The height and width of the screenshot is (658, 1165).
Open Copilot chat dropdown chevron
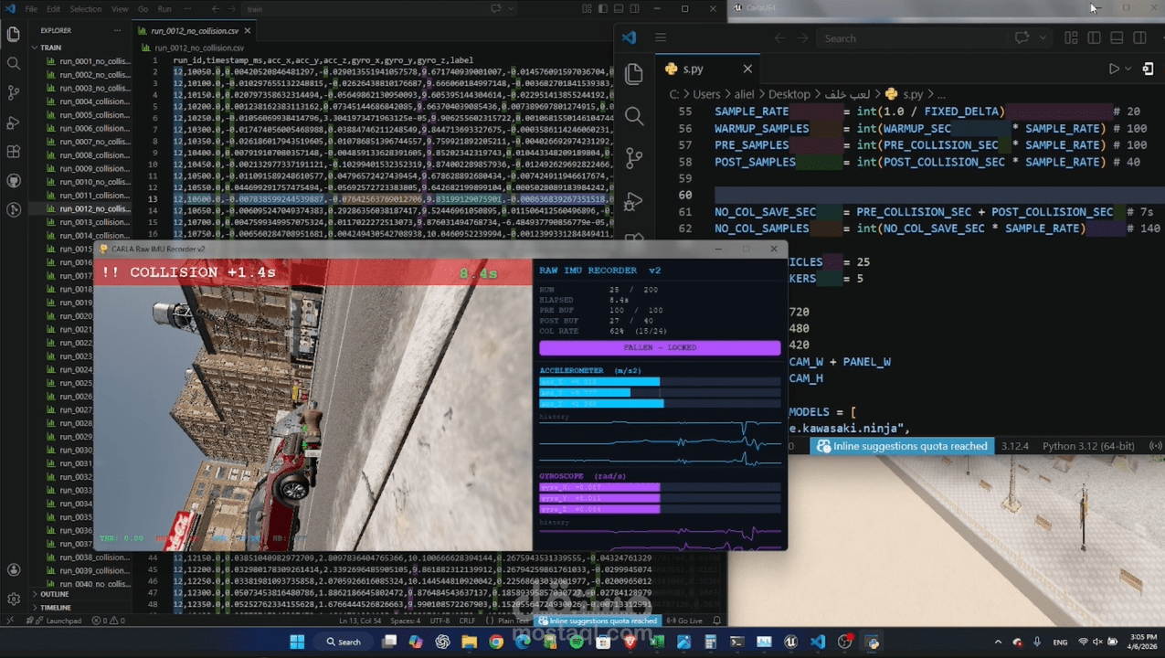point(1043,38)
